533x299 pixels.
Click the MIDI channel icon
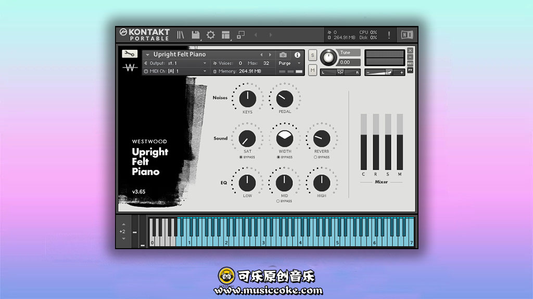146,71
